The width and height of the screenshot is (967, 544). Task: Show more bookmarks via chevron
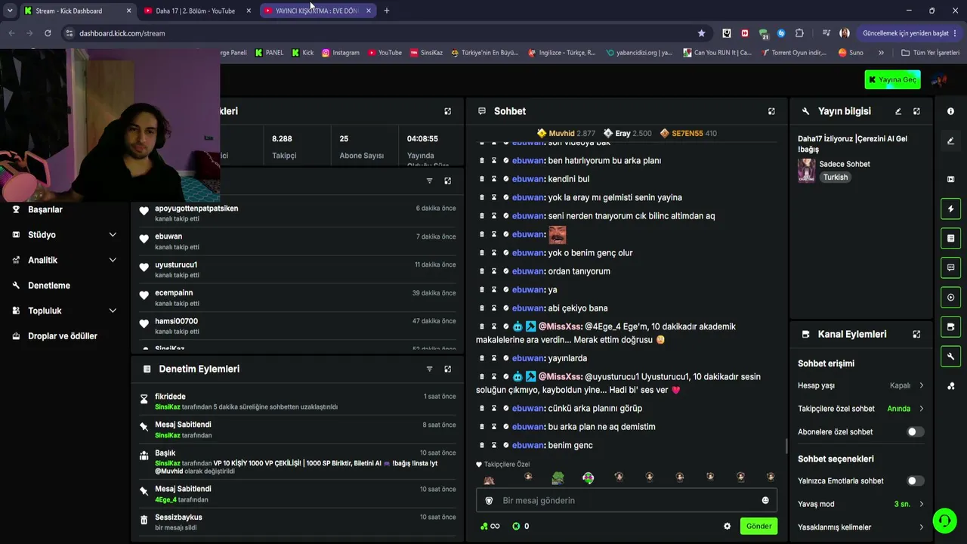click(881, 53)
